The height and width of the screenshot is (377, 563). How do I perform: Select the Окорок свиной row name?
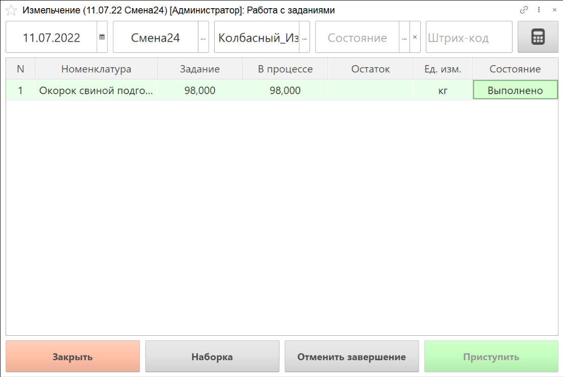pyautogui.click(x=96, y=91)
